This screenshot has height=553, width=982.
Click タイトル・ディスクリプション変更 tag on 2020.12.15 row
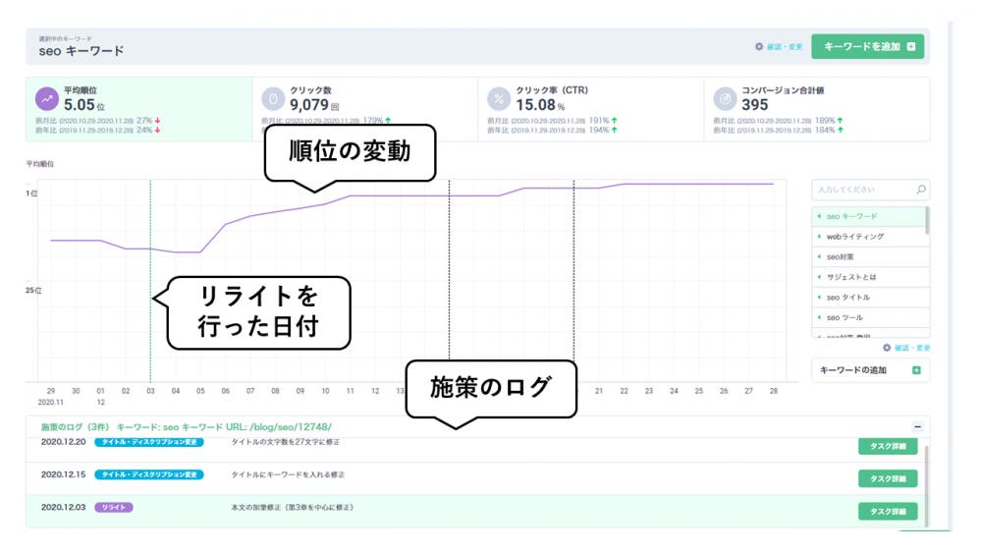pos(149,474)
